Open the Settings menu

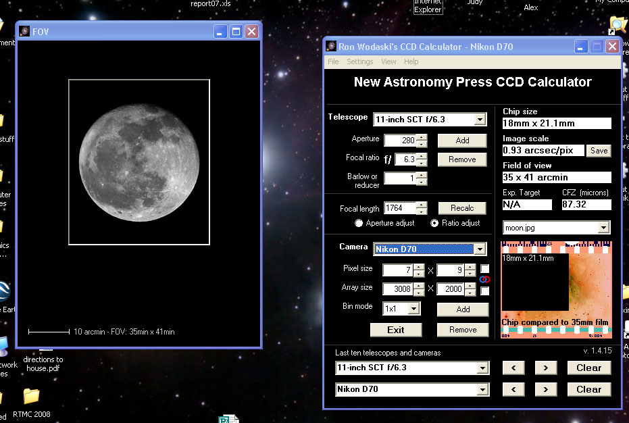pos(360,61)
